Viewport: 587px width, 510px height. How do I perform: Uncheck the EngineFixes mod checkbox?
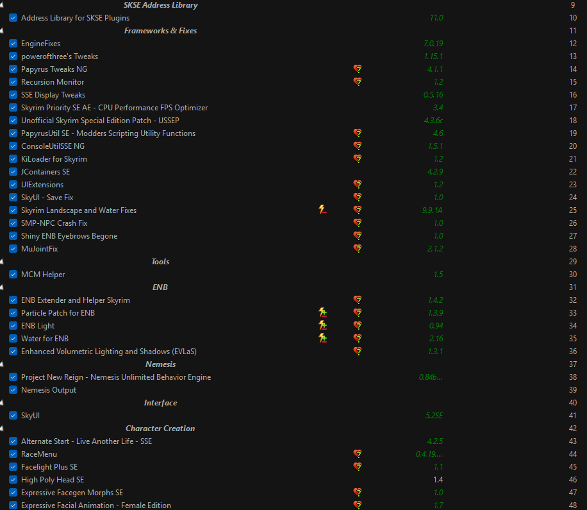(x=13, y=44)
